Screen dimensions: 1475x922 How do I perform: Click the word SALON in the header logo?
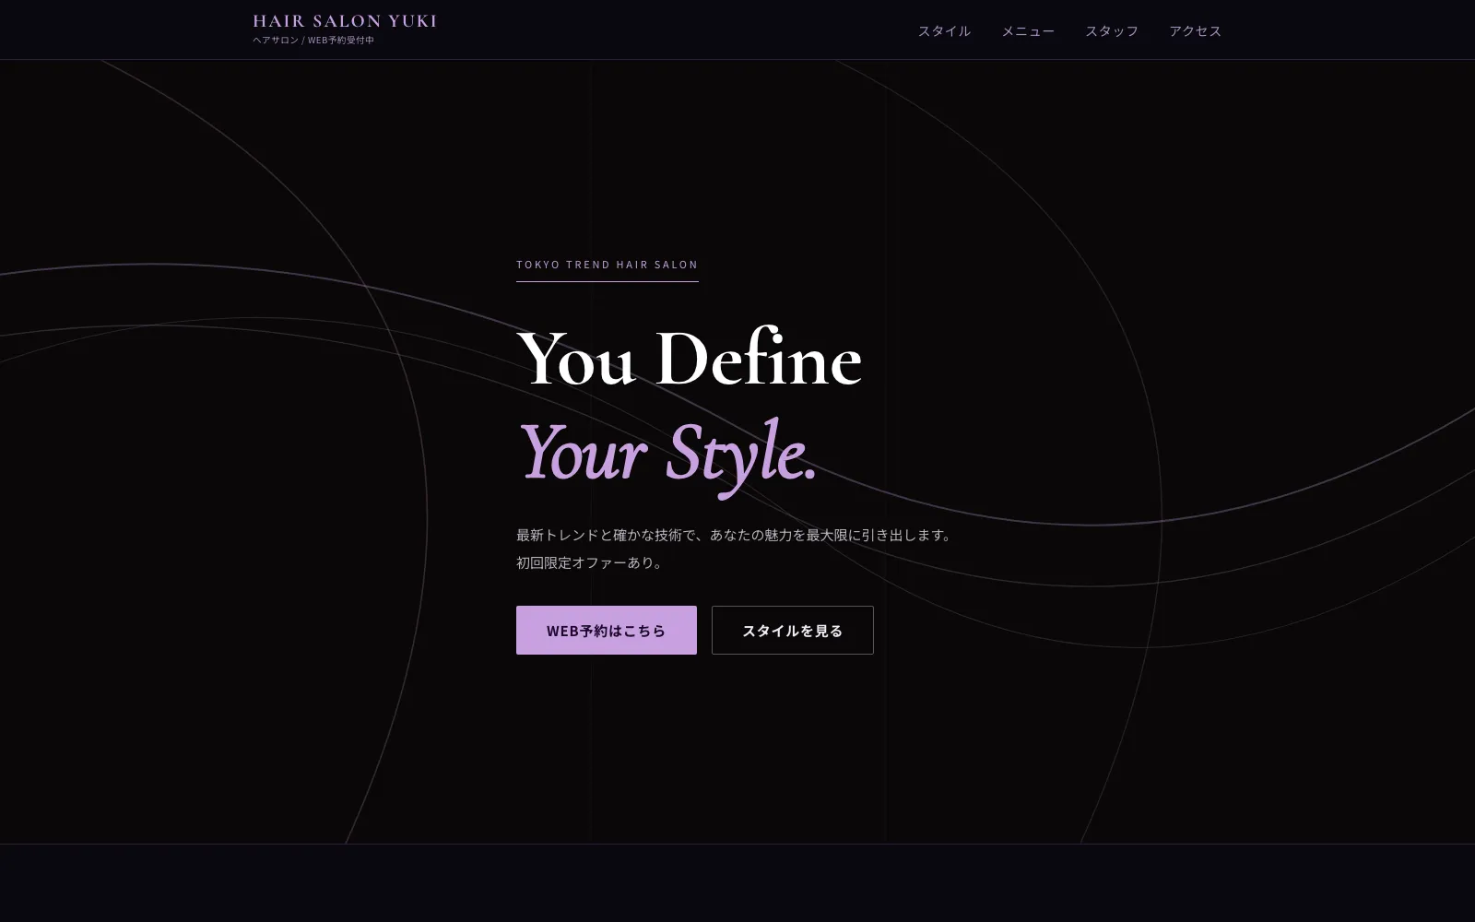[347, 21]
